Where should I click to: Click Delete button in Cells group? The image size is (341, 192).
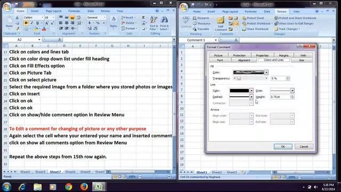[129, 23]
